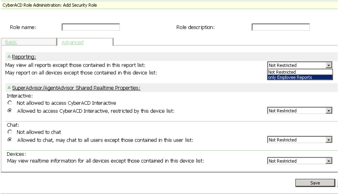Click the Save button

[315, 183]
